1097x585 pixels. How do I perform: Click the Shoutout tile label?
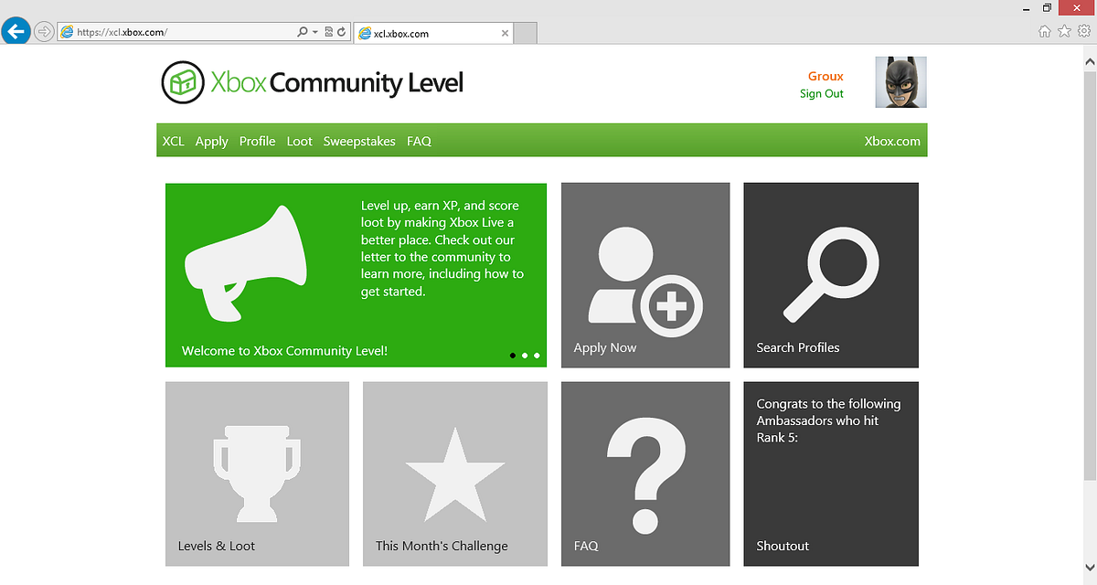click(x=783, y=546)
